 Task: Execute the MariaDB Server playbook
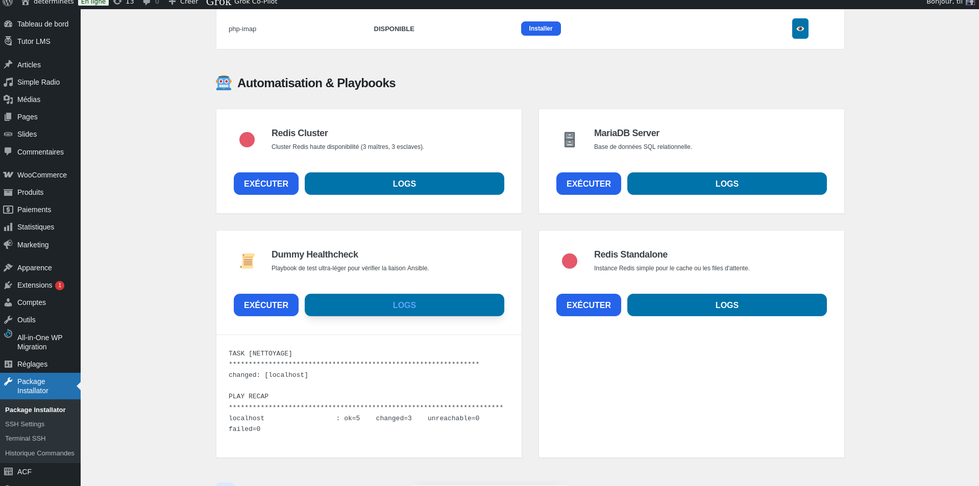tap(589, 184)
